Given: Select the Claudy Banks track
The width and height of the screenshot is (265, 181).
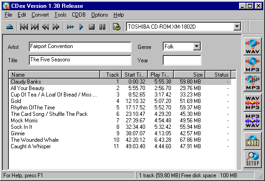Looking at the screenshot, I should 120,82.
